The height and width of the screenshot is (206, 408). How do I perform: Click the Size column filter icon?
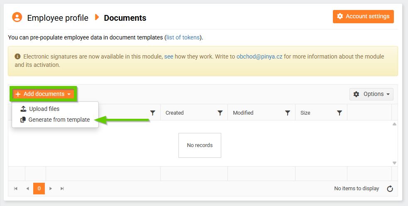coord(340,113)
